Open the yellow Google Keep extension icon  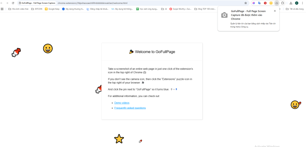[271, 3]
